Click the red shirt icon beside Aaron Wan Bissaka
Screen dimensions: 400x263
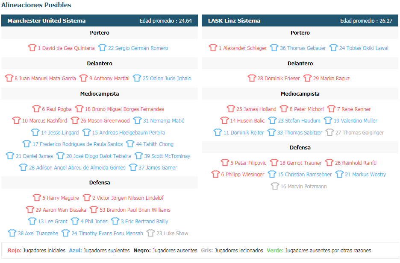[x=30, y=210]
